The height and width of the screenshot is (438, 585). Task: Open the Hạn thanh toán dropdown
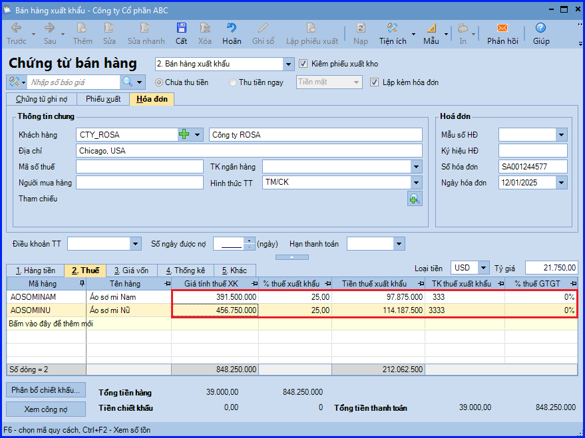[x=399, y=244]
